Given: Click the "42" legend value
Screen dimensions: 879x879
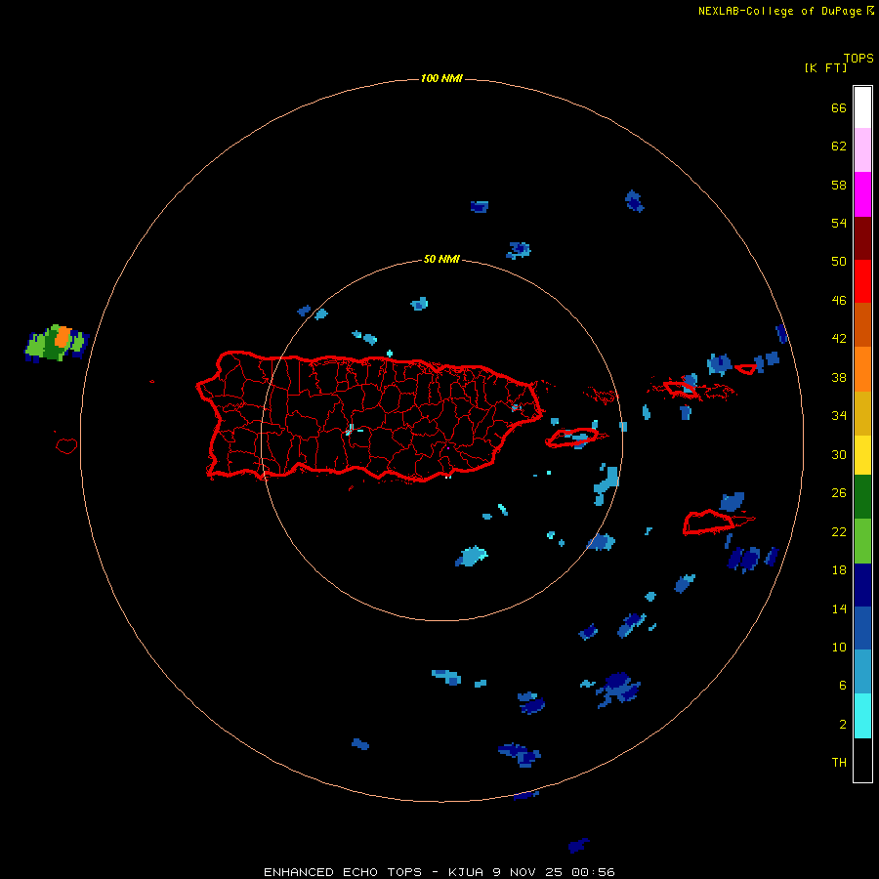Looking at the screenshot, I should click(x=839, y=339).
